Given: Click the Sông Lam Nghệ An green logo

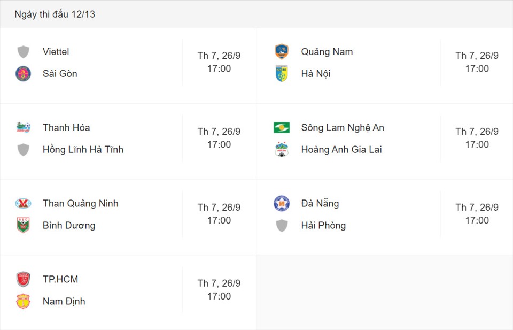Looking at the screenshot, I should pos(282,127).
